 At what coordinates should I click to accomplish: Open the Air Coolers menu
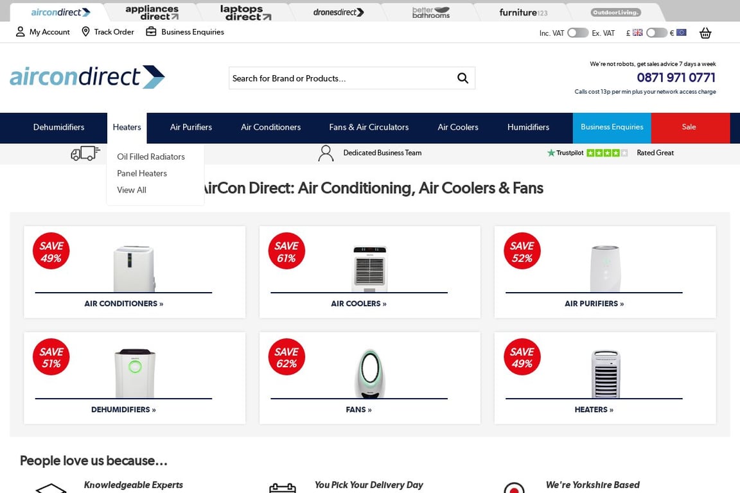[458, 127]
